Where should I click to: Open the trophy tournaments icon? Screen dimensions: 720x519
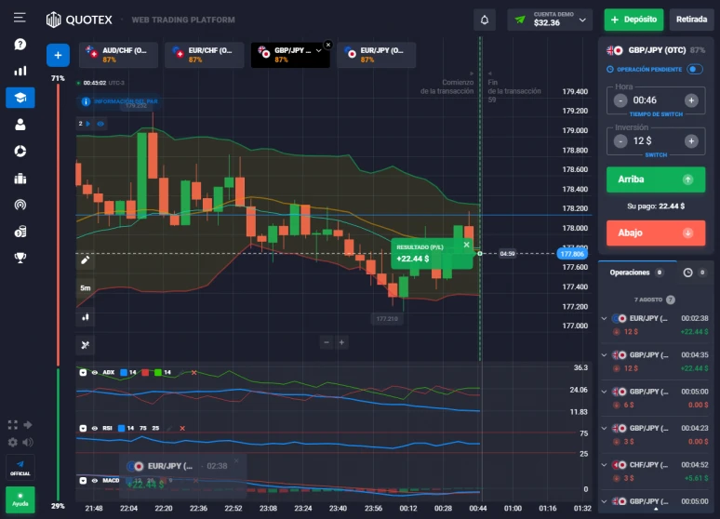coord(20,258)
